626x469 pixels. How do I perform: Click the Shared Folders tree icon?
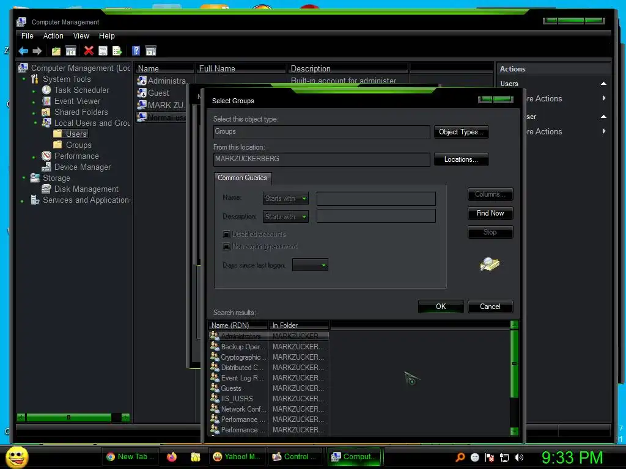pyautogui.click(x=46, y=112)
